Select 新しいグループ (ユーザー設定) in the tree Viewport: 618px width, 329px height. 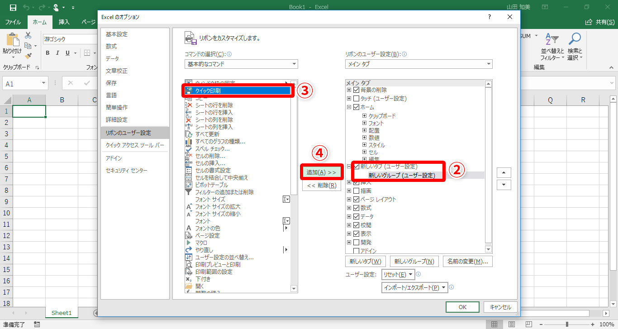[402, 175]
